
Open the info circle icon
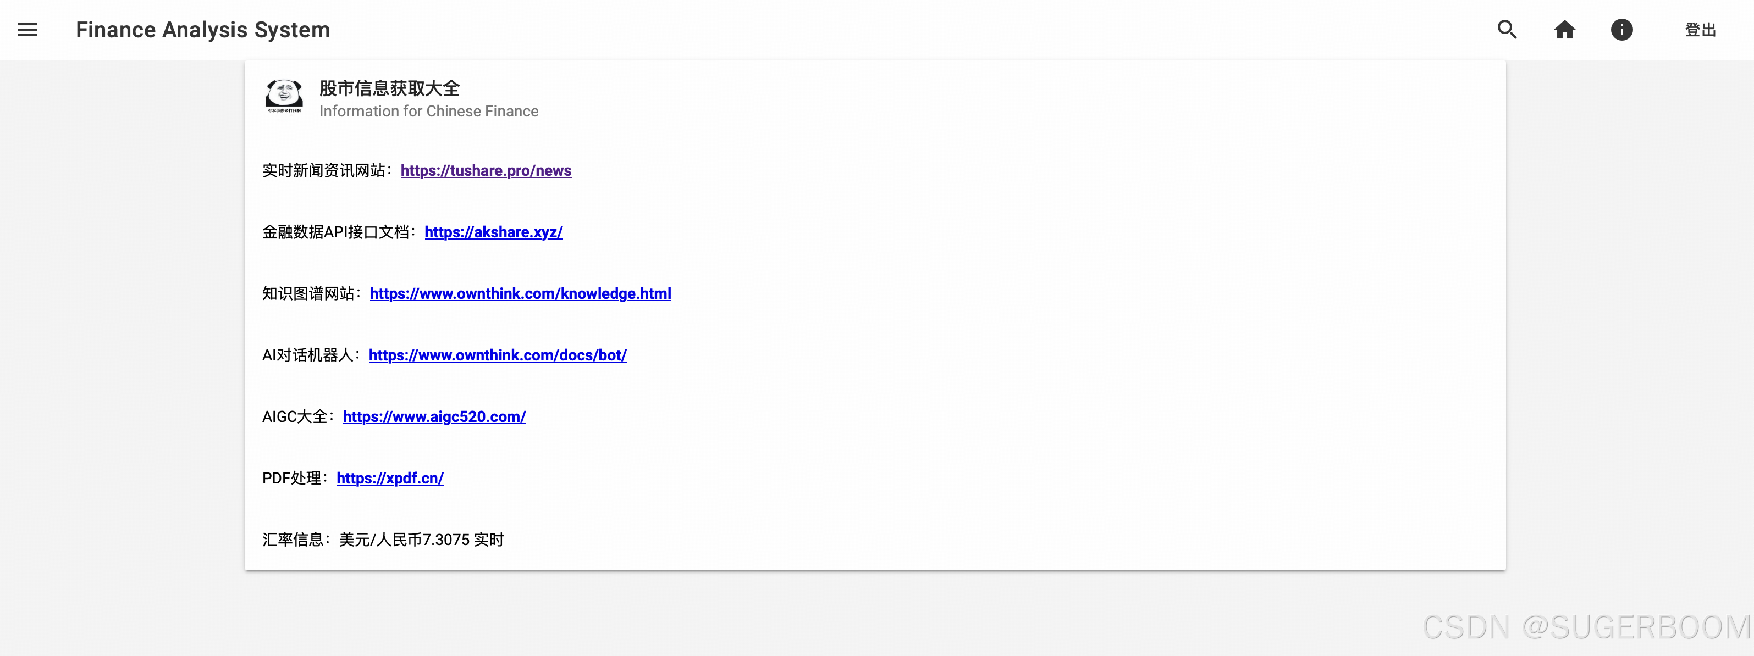click(x=1621, y=30)
